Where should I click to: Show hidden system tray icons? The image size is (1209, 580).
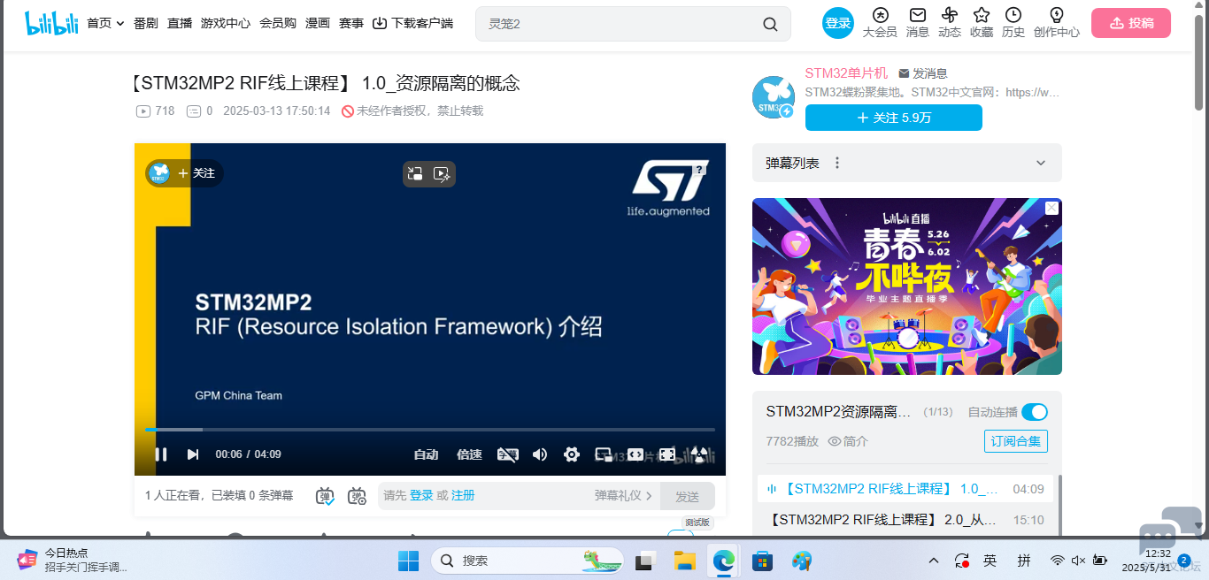[x=934, y=561]
